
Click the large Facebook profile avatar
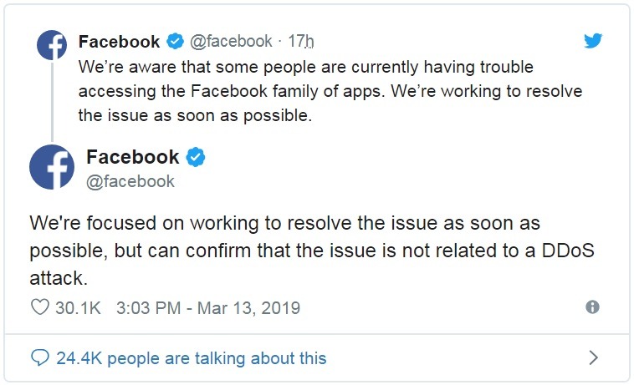point(52,167)
